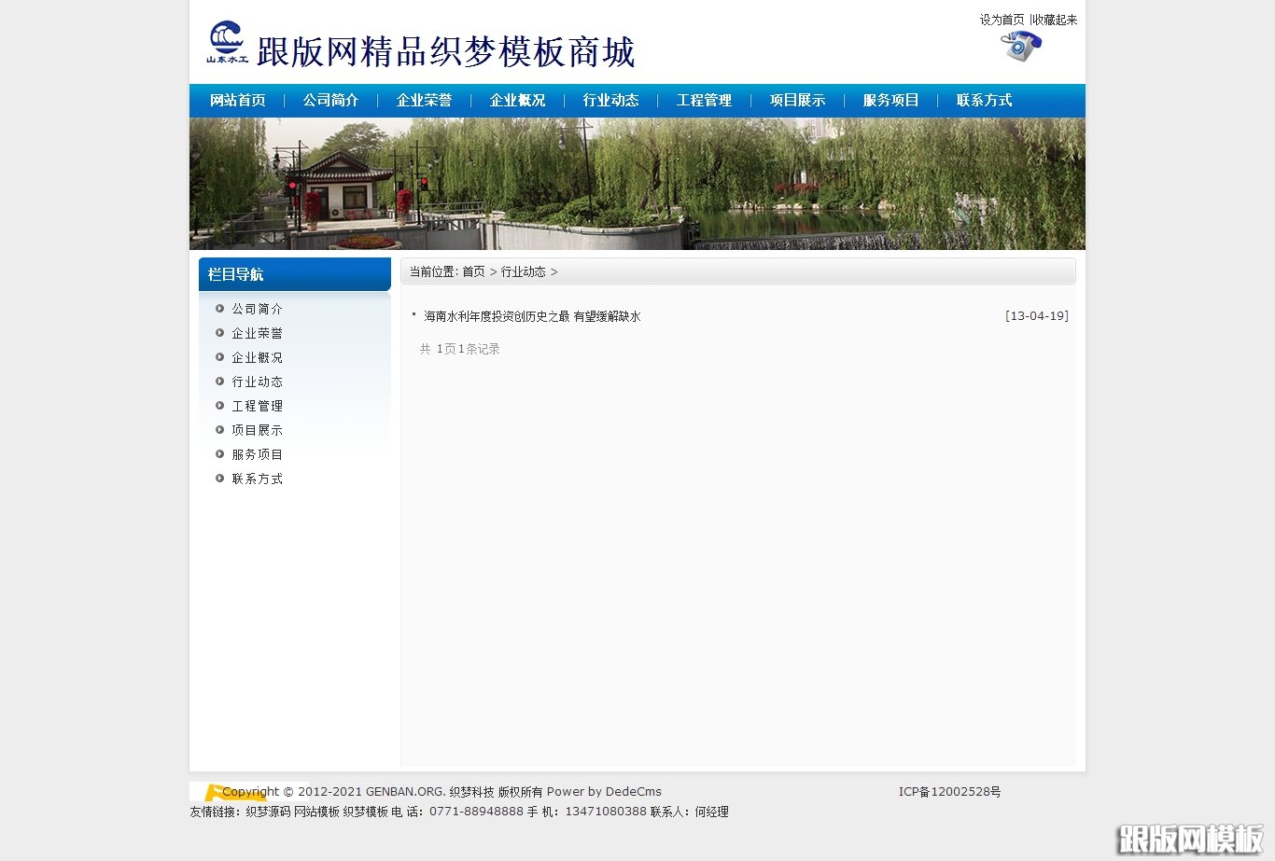The image size is (1275, 861).
Task: Open the 网站首页 menu item
Action: coord(238,100)
